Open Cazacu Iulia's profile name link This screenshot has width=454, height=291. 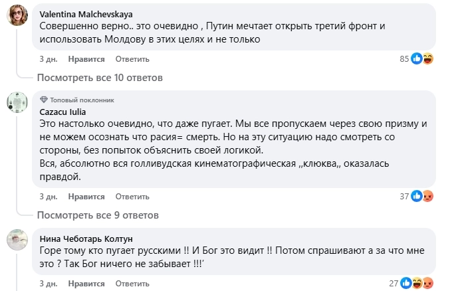pyautogui.click(x=63, y=112)
